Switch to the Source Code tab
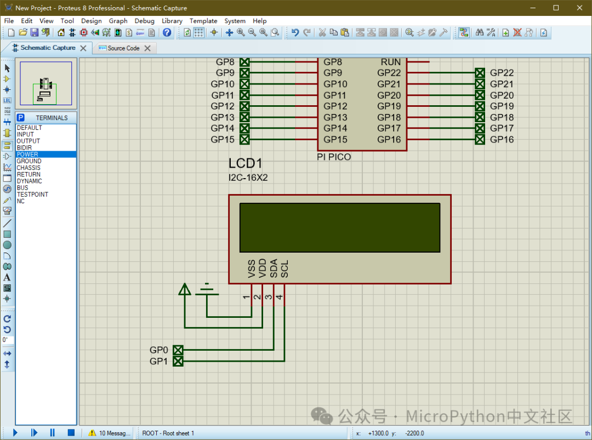This screenshot has width=592, height=440. coord(123,48)
